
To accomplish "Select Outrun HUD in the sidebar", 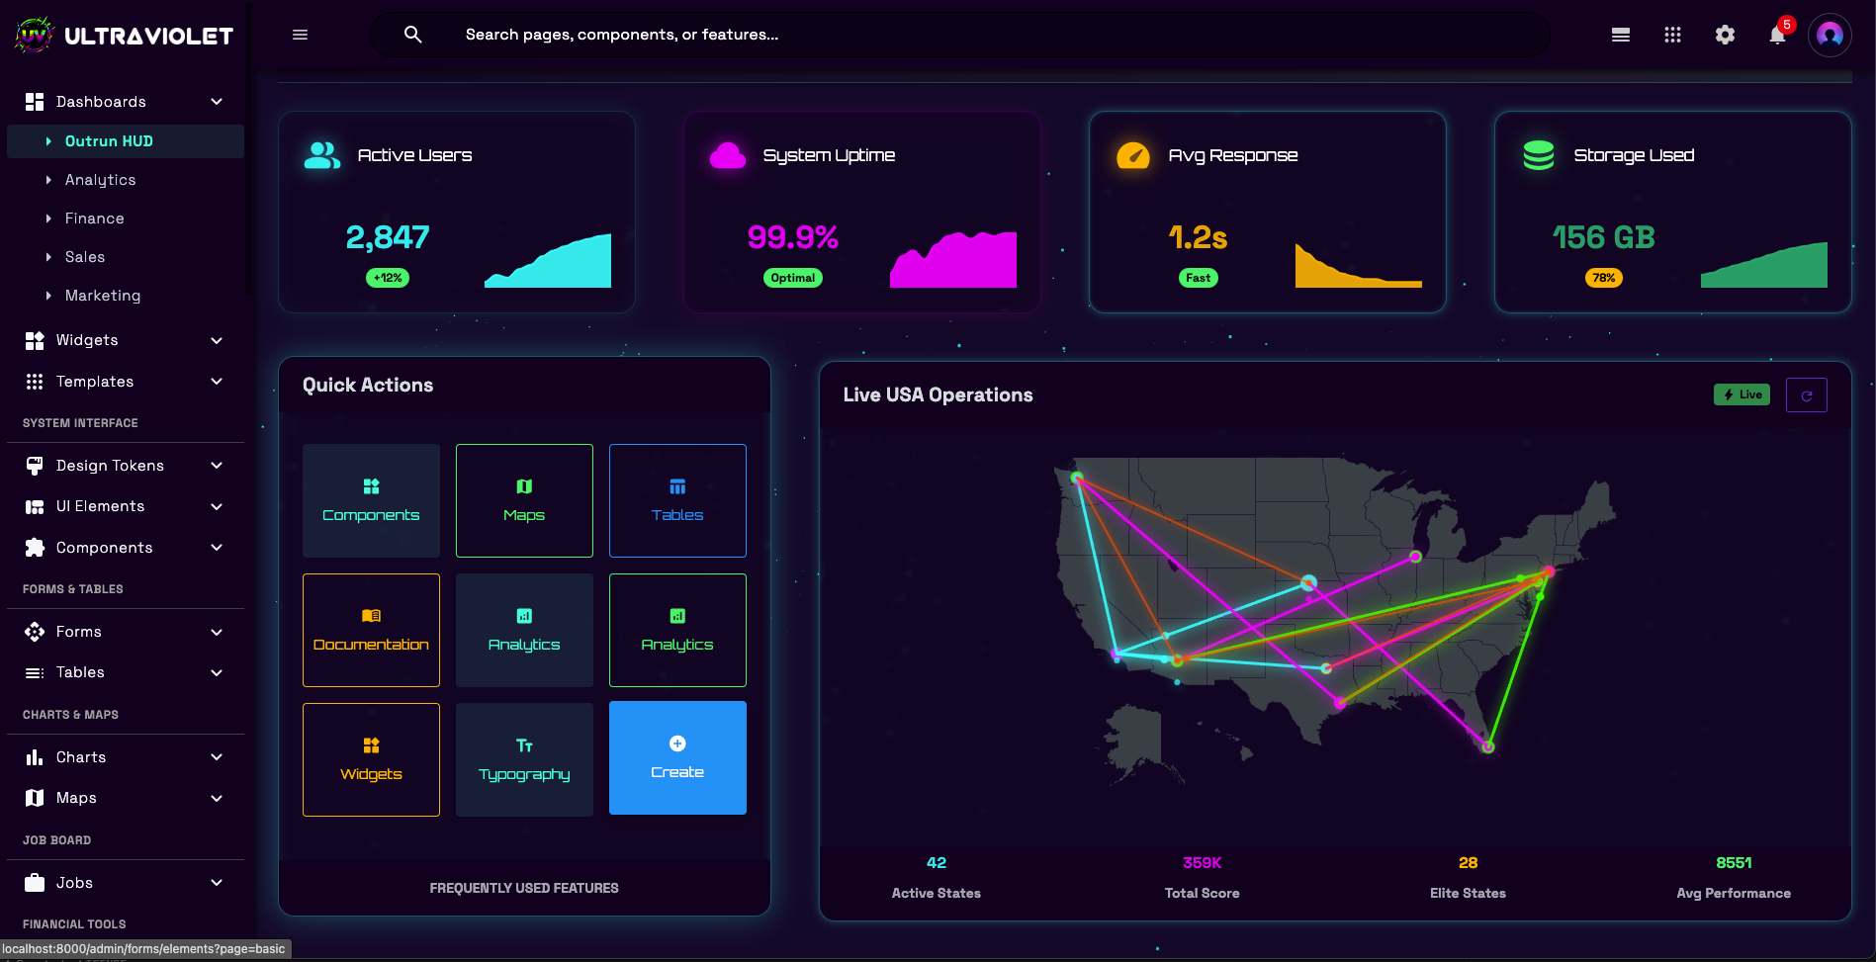I will click(x=107, y=141).
